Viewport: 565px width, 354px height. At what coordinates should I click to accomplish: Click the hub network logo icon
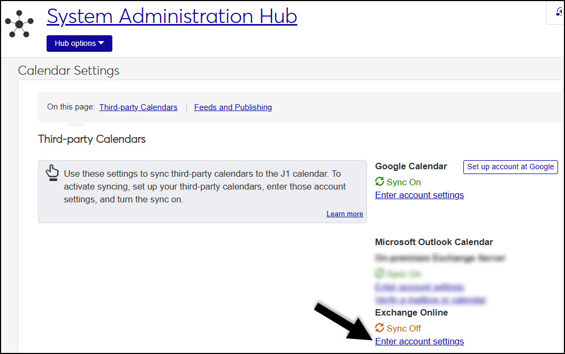19,24
